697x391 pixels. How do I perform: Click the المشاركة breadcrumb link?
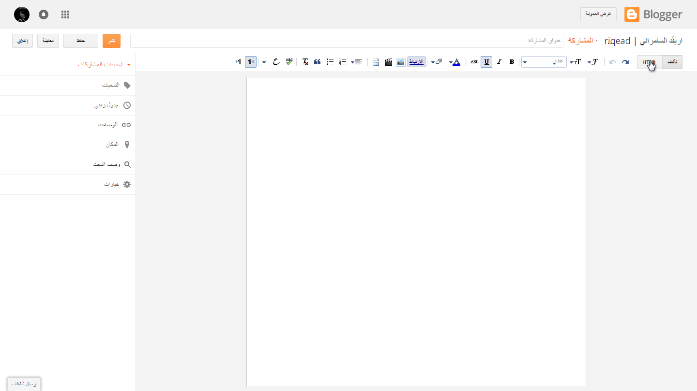point(580,41)
